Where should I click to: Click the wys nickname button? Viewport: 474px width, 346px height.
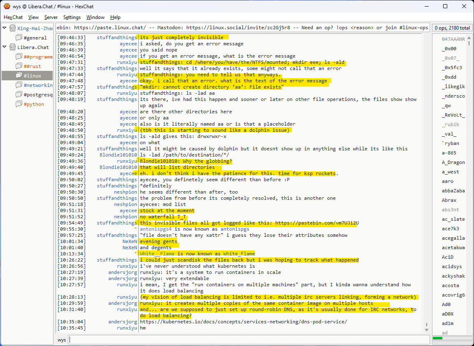(x=62, y=340)
